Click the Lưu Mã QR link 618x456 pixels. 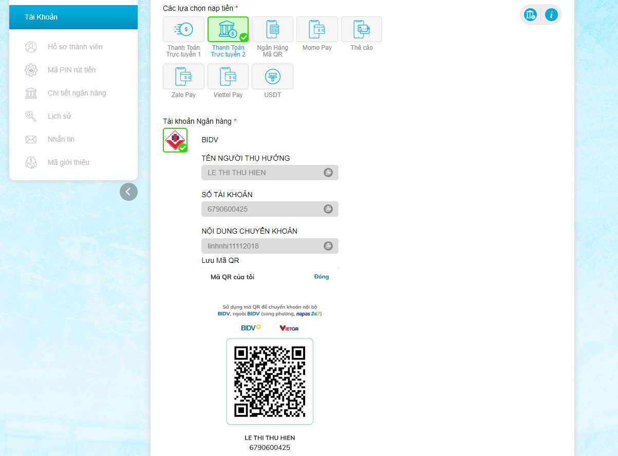point(220,260)
